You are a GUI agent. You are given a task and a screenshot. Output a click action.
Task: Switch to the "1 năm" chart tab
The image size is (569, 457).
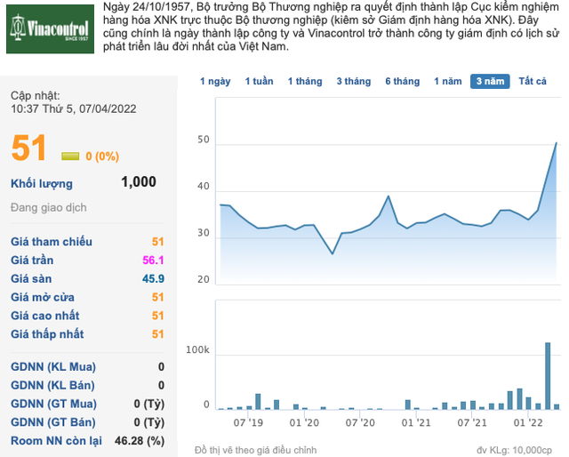[x=447, y=82]
